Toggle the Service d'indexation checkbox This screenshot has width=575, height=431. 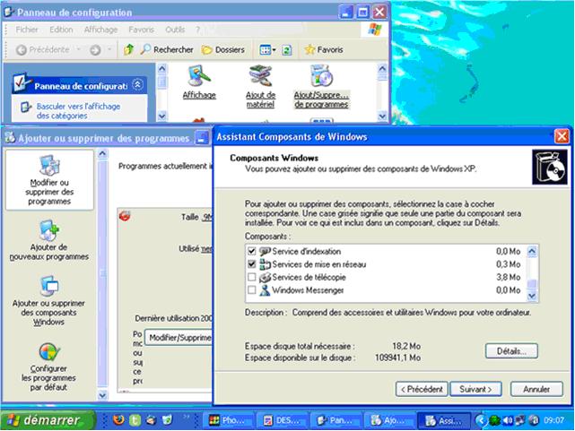tap(251, 251)
